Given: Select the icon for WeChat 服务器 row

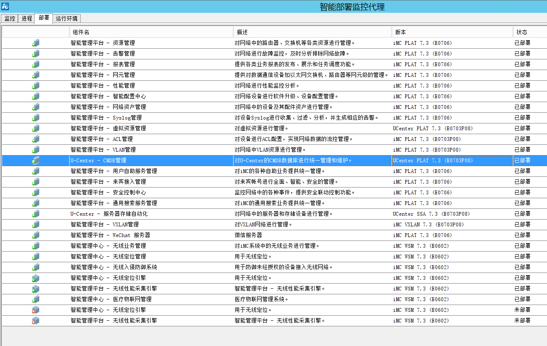Looking at the screenshot, I should coord(36,235).
